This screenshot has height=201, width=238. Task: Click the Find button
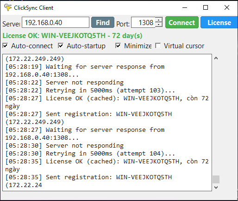[x=103, y=22]
